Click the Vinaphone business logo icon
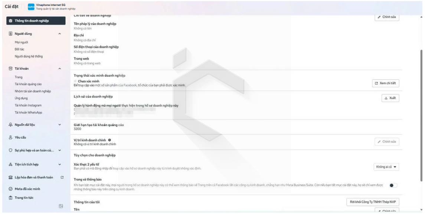Image resolution: width=425 pixels, height=214 pixels. point(31,7)
